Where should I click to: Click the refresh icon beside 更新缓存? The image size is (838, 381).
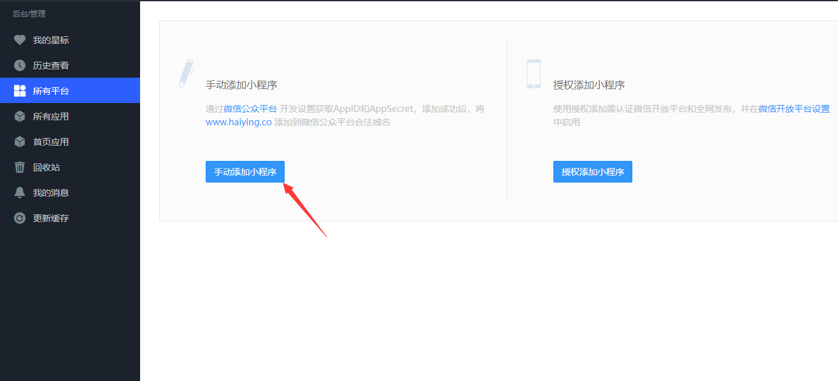pos(20,218)
